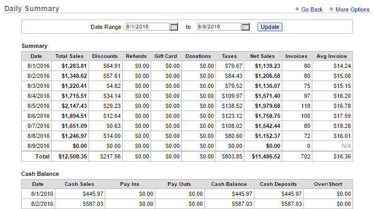Click the Discounts column header
This screenshot has width=374, height=209.
105,56
